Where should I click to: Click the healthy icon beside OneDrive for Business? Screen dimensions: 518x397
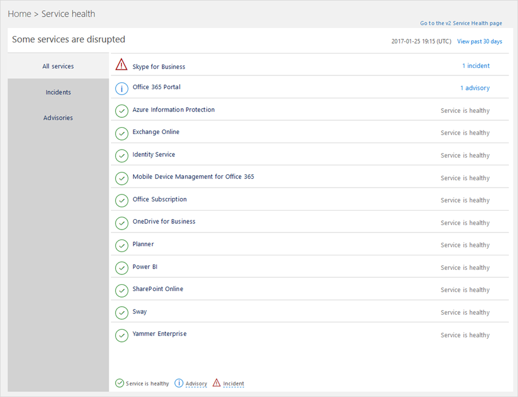[x=121, y=223]
